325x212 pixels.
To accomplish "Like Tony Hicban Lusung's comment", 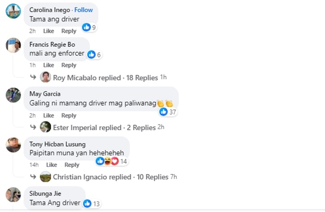I will [x=52, y=165].
